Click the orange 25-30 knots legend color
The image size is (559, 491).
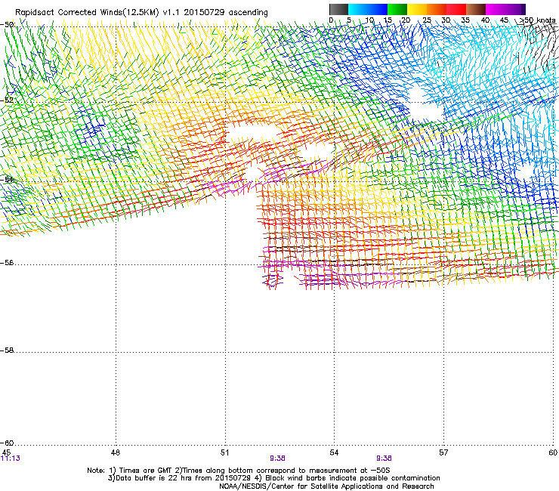coord(437,9)
